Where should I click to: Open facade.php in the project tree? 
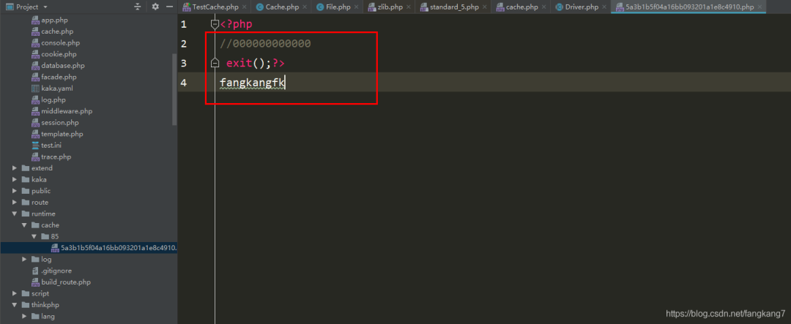[x=59, y=77]
